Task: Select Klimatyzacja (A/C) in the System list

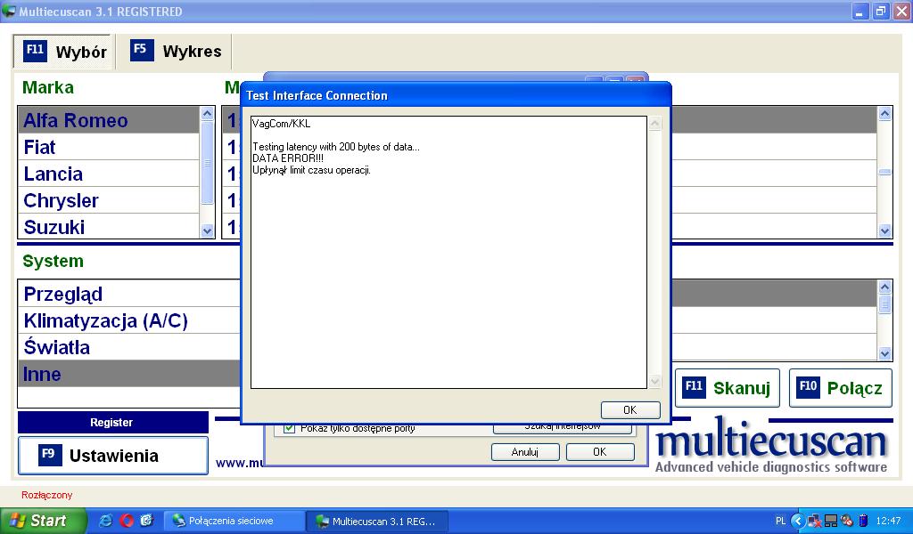Action: 129,320
